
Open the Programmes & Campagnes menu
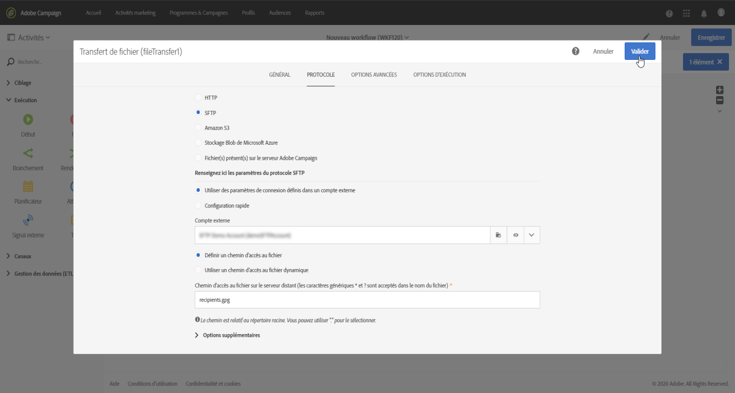pyautogui.click(x=198, y=13)
